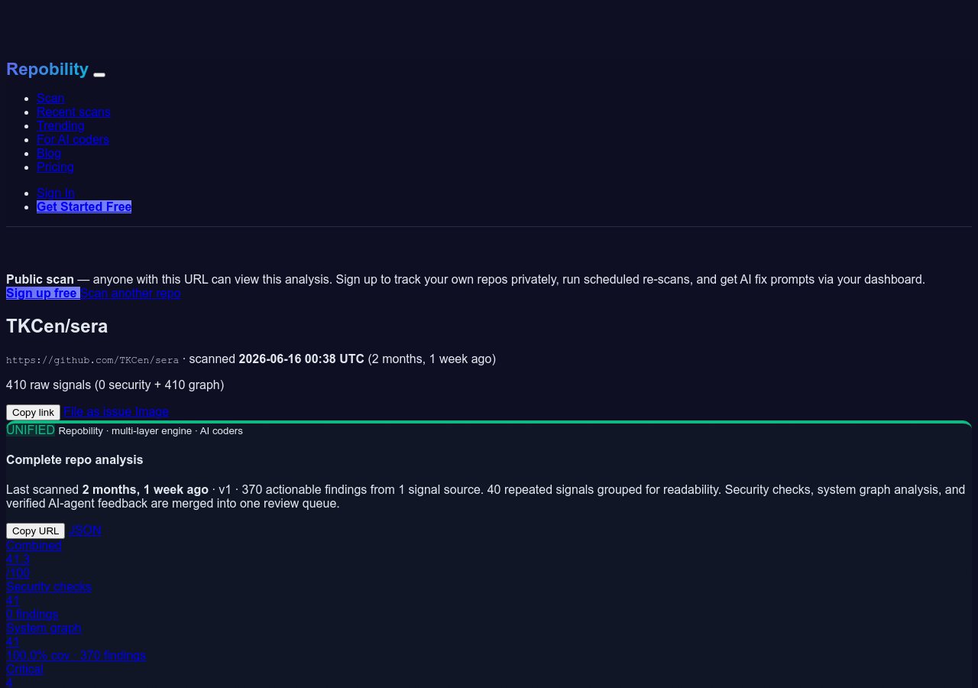Select For AI coders in the nav
978x688 pixels.
(x=73, y=139)
